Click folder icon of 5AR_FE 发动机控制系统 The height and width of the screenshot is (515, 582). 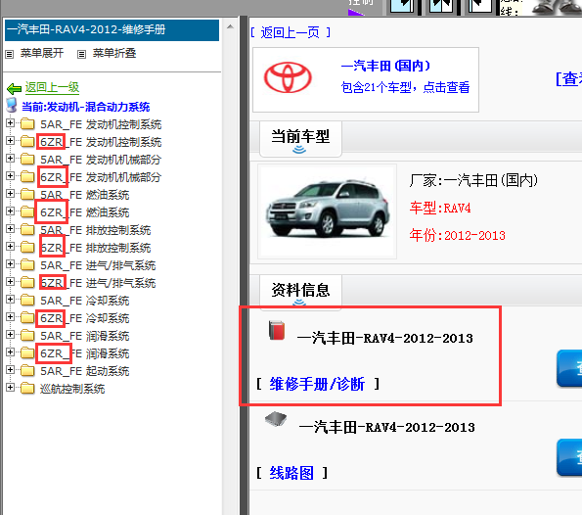click(27, 124)
